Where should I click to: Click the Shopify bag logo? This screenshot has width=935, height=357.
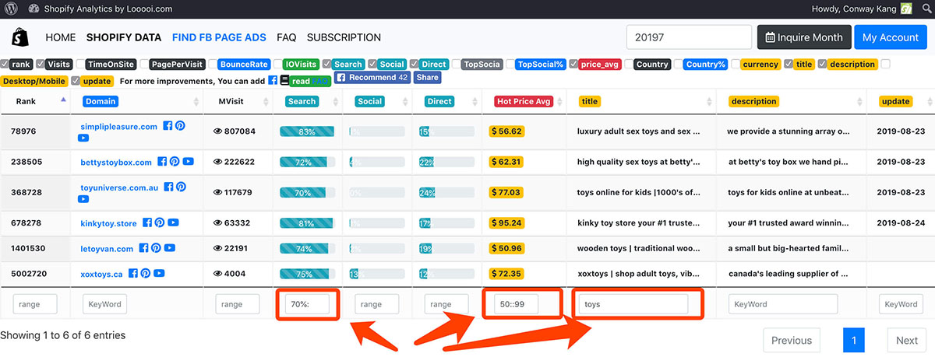pyautogui.click(x=19, y=37)
